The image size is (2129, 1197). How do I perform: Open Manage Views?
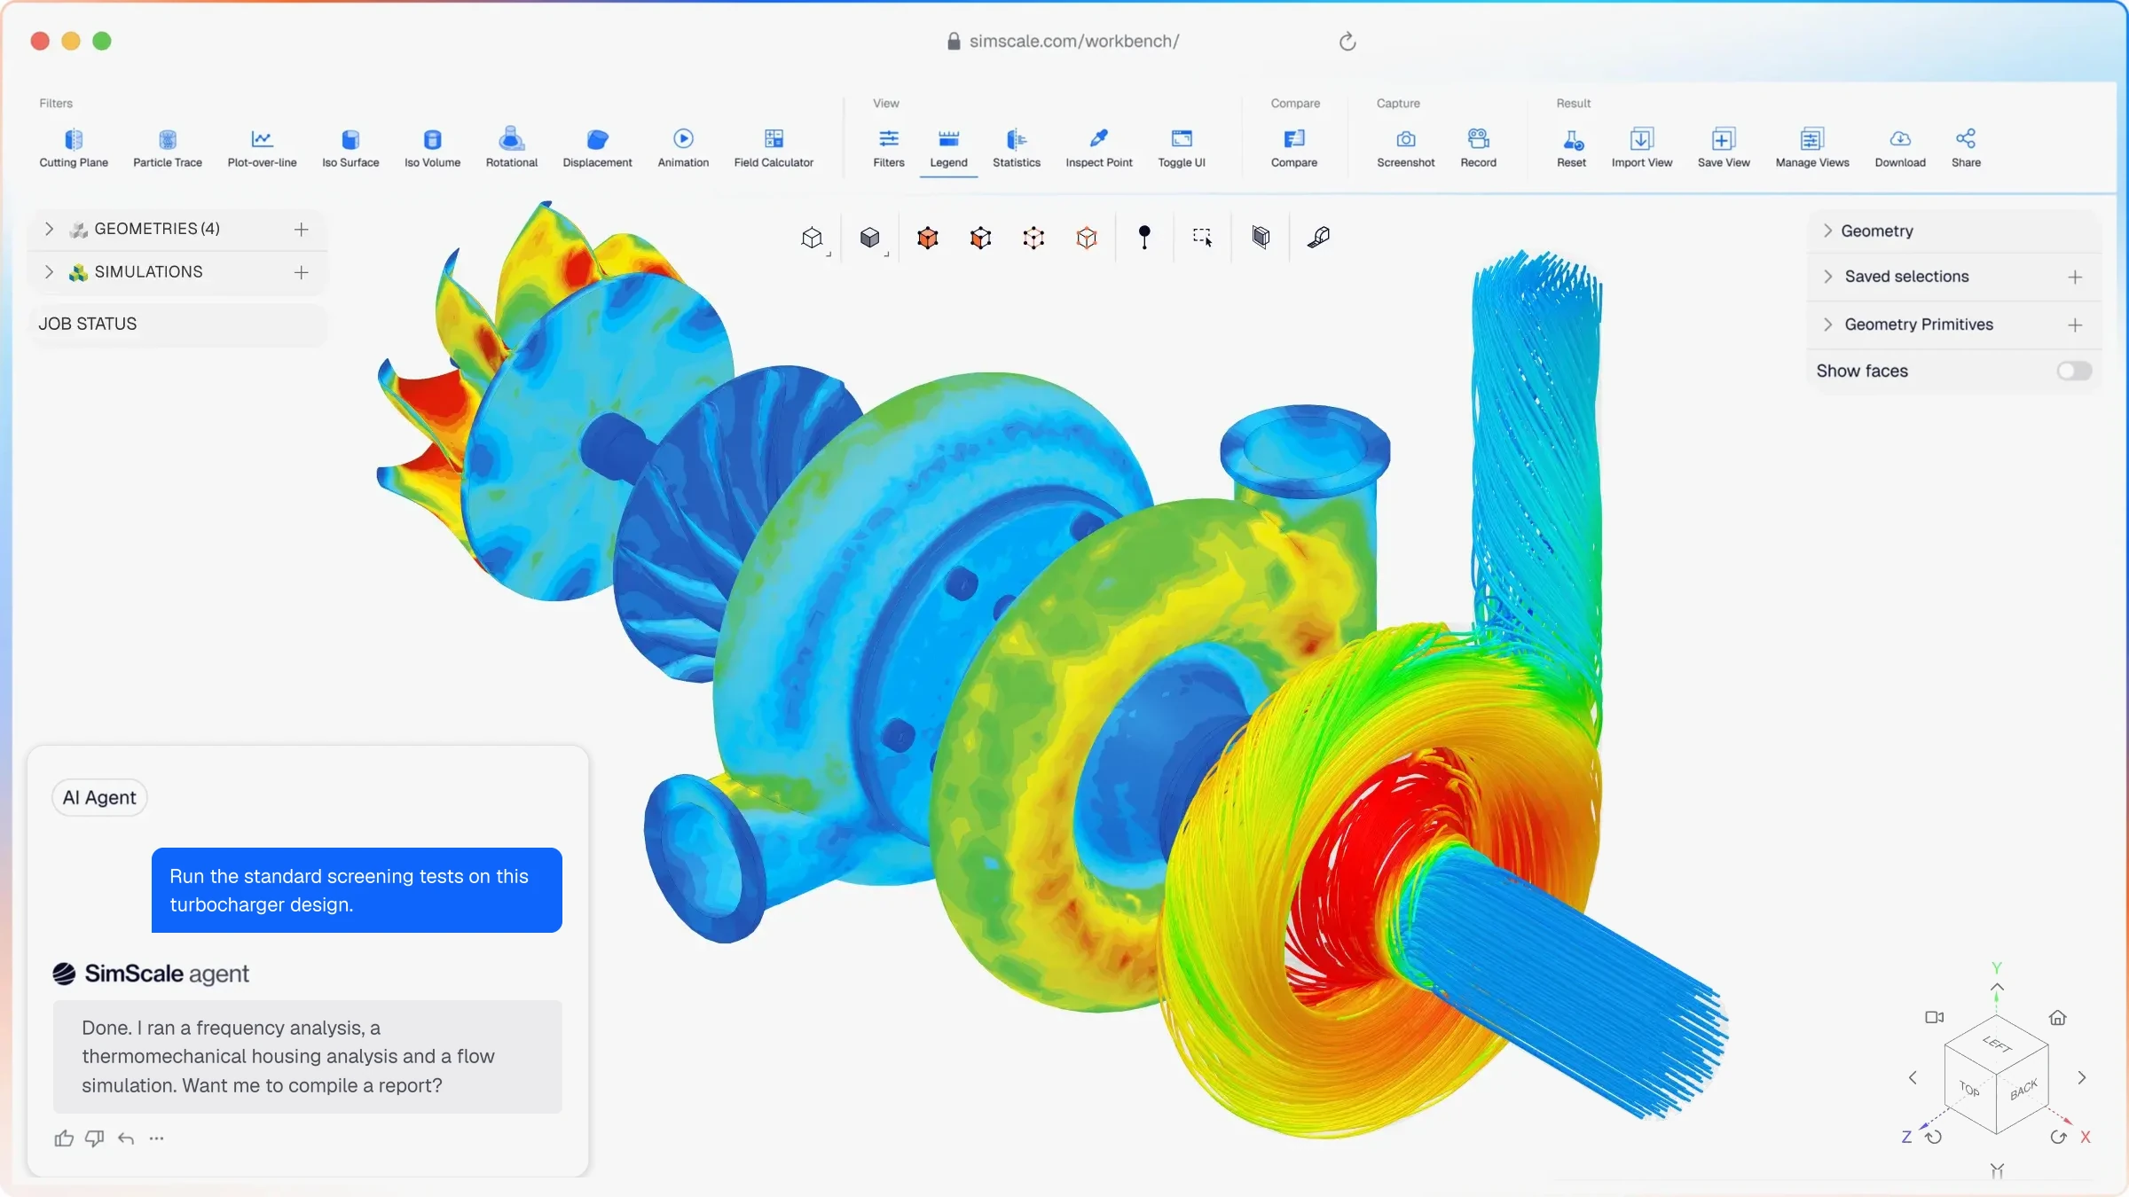coord(1812,148)
